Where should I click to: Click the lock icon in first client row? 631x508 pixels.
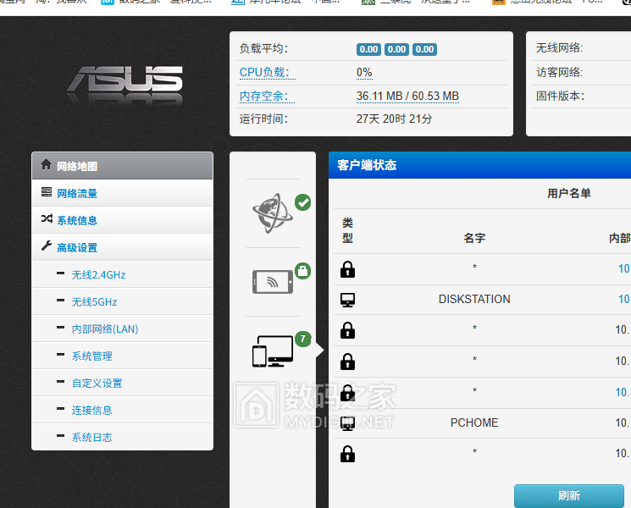point(348,269)
